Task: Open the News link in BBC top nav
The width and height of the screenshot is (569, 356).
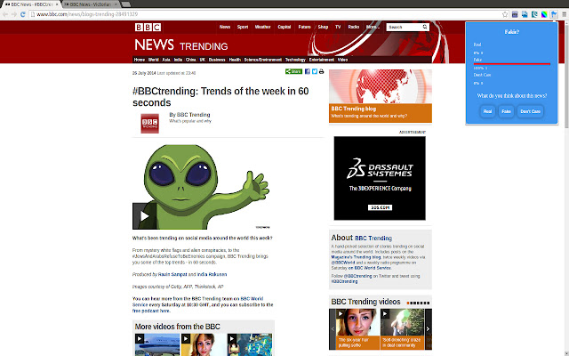Action: [225, 27]
